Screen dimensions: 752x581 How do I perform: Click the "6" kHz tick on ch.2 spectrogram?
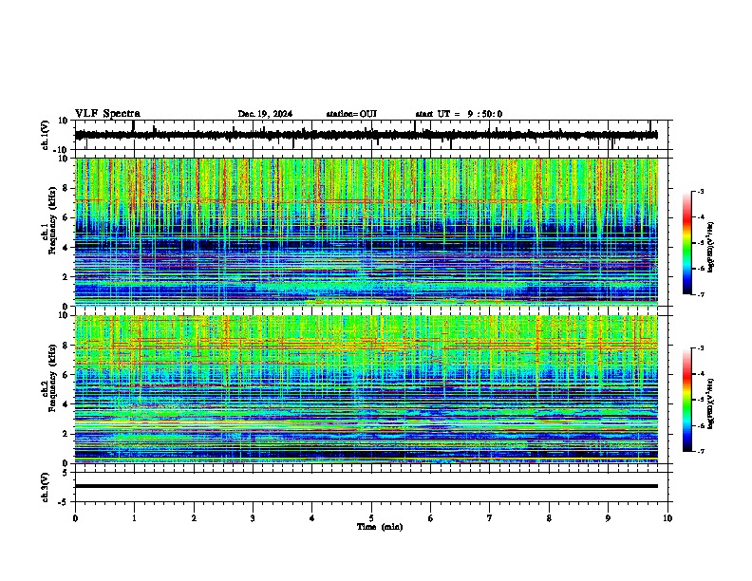coord(66,375)
